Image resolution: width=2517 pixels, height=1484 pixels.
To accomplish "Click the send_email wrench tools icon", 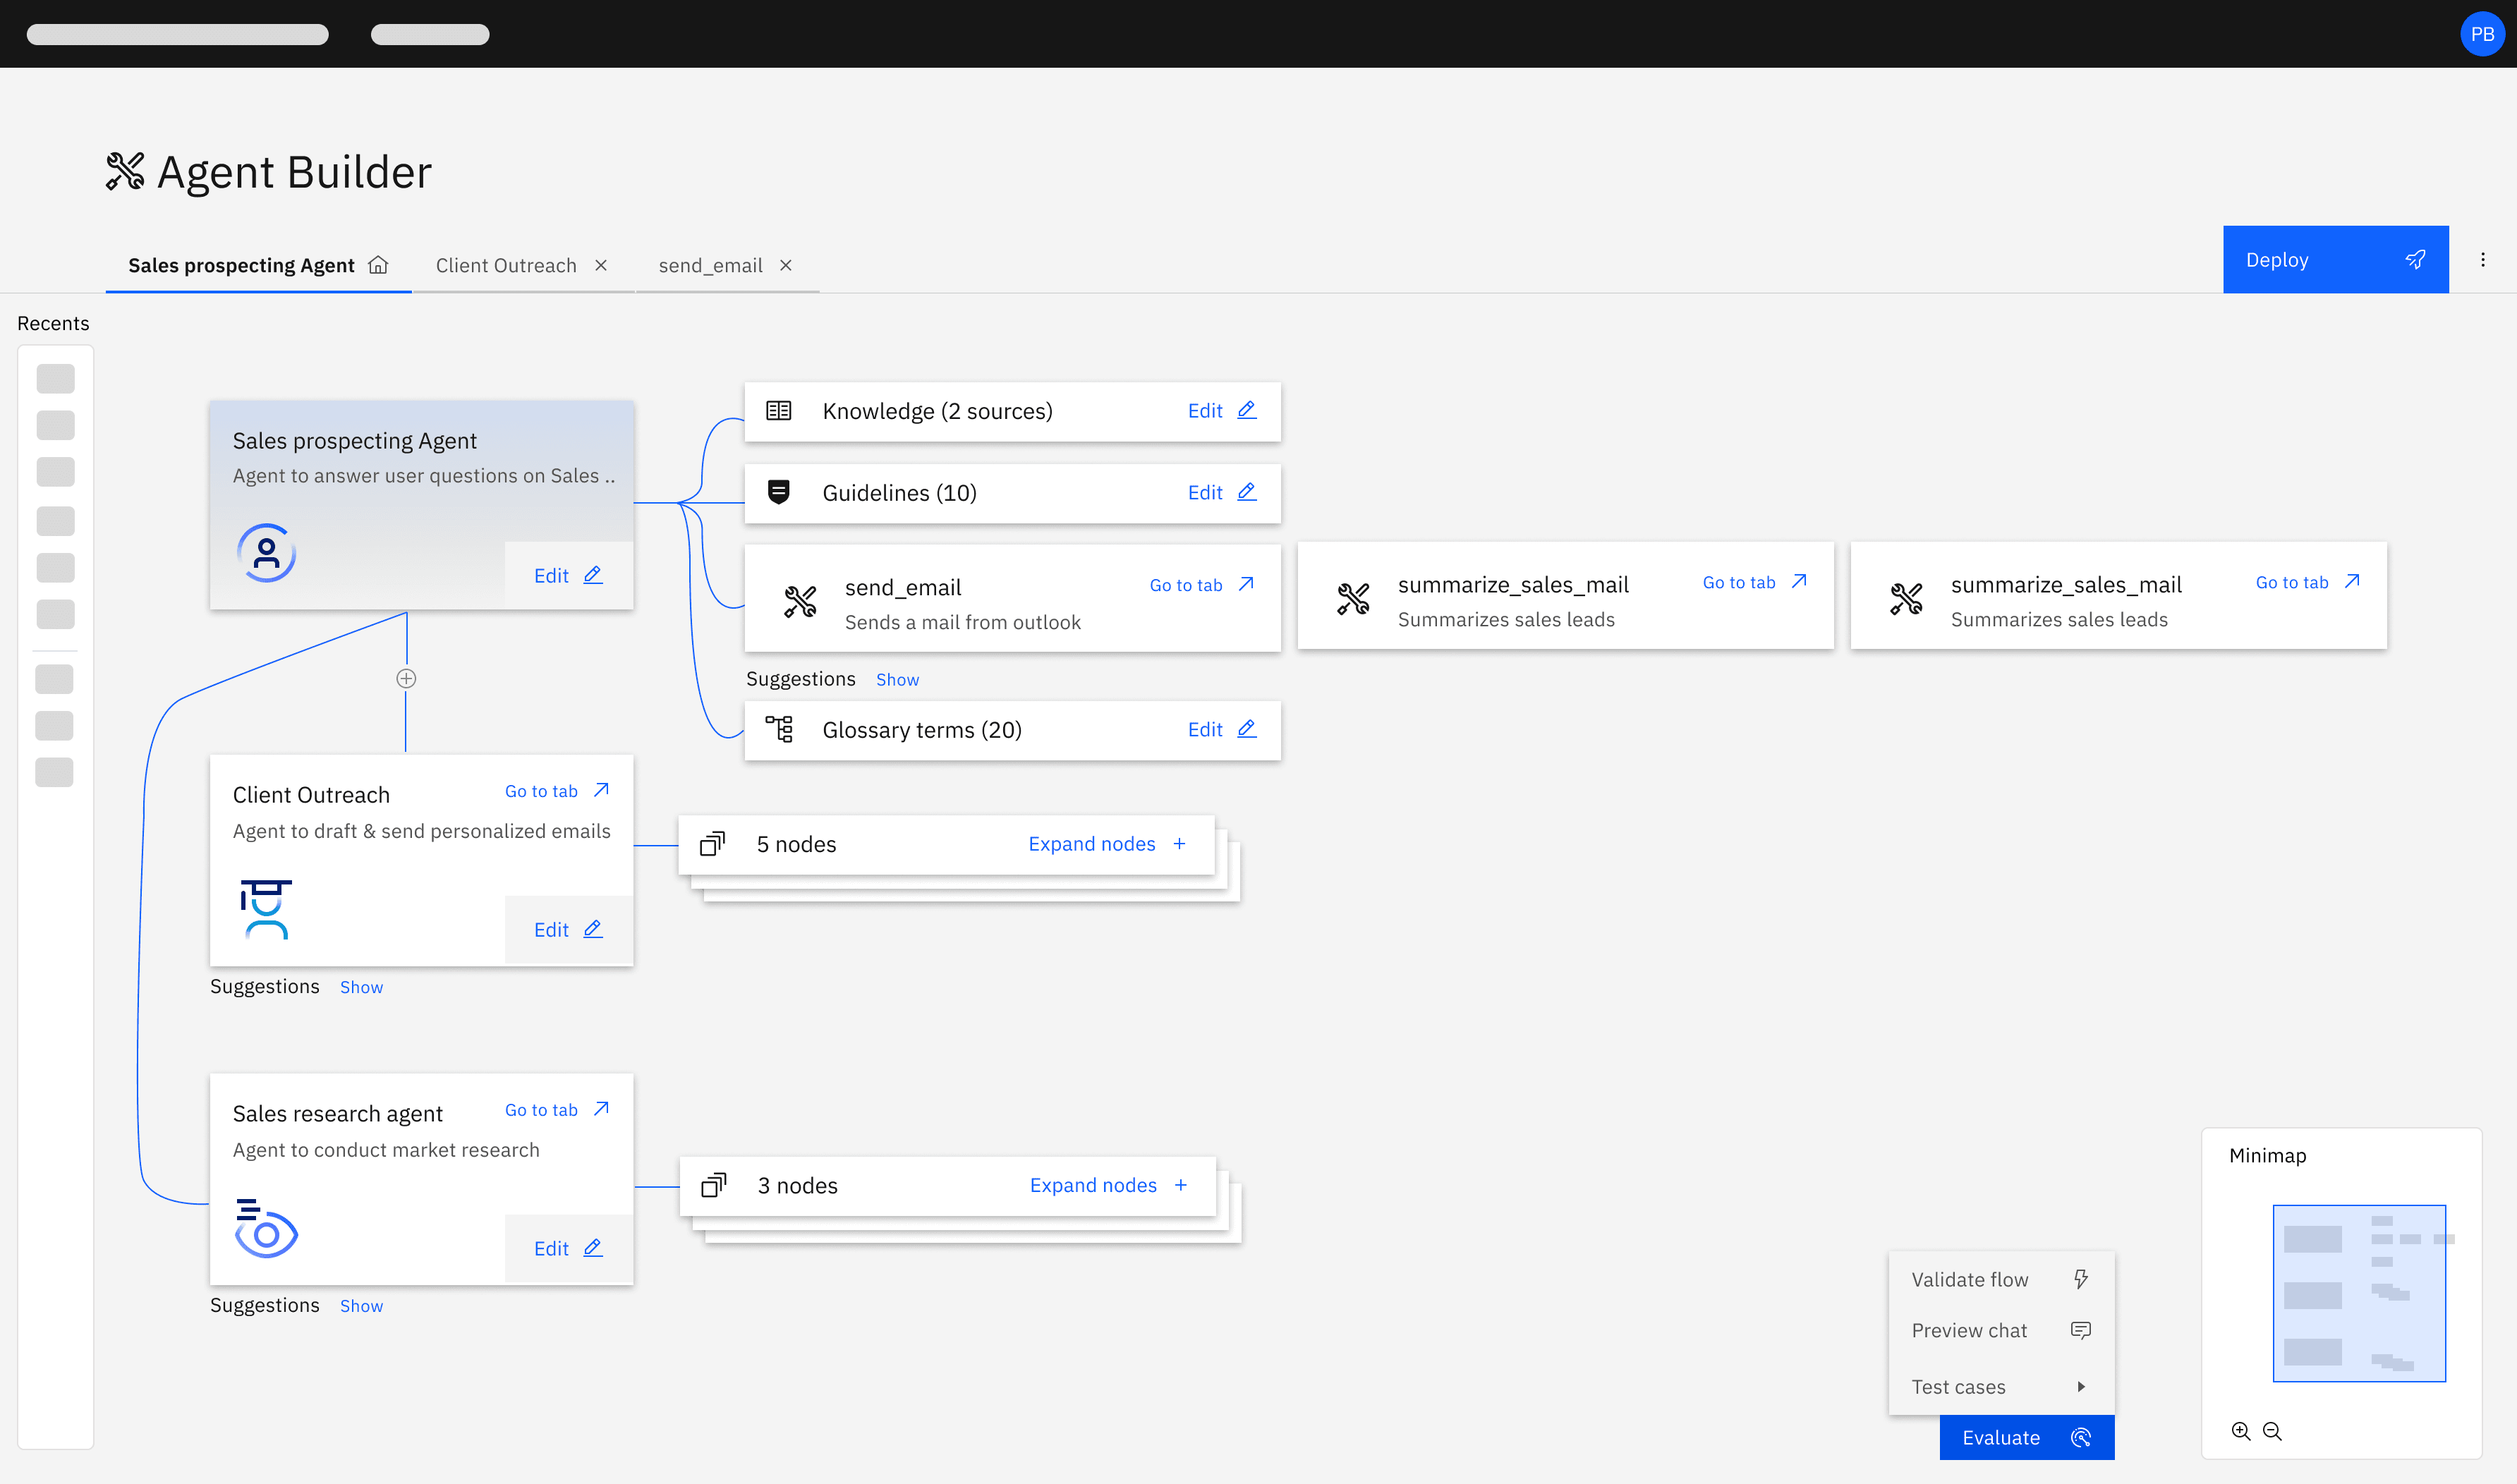I will (800, 601).
